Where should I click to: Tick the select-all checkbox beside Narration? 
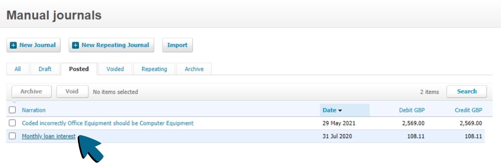[12, 110]
